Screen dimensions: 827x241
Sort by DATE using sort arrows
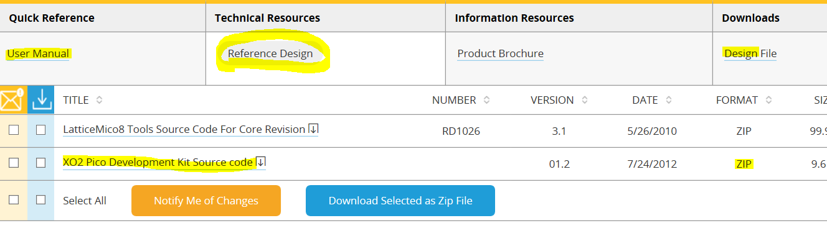coord(668,100)
